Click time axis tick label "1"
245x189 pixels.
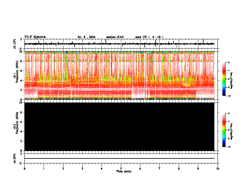click(x=44, y=169)
